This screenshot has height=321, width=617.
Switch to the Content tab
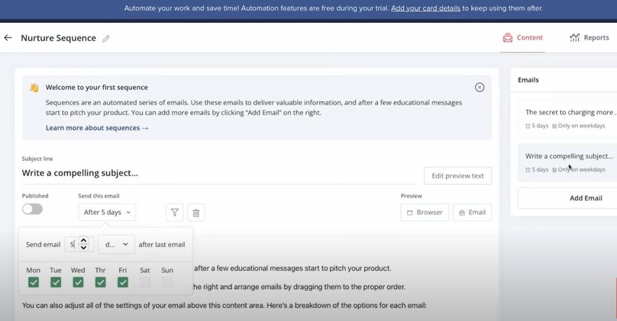[x=522, y=38]
